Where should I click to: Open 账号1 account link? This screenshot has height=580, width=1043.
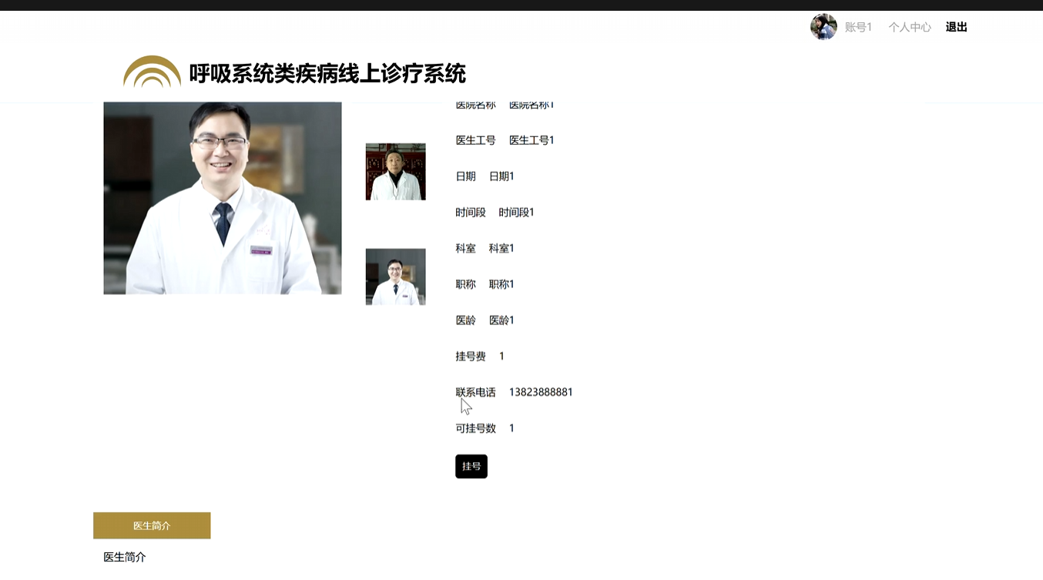[858, 27]
